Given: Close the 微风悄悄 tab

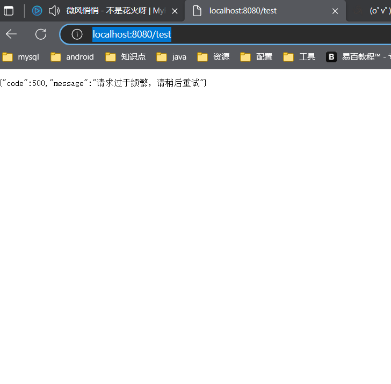Looking at the screenshot, I should [x=175, y=11].
